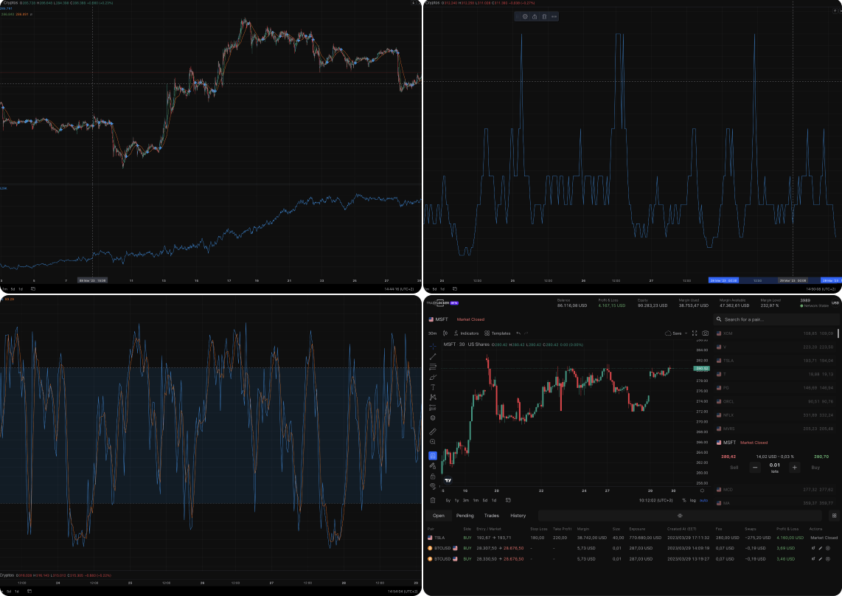
Task: Open the 30m timeframe dropdown
Action: pos(432,333)
